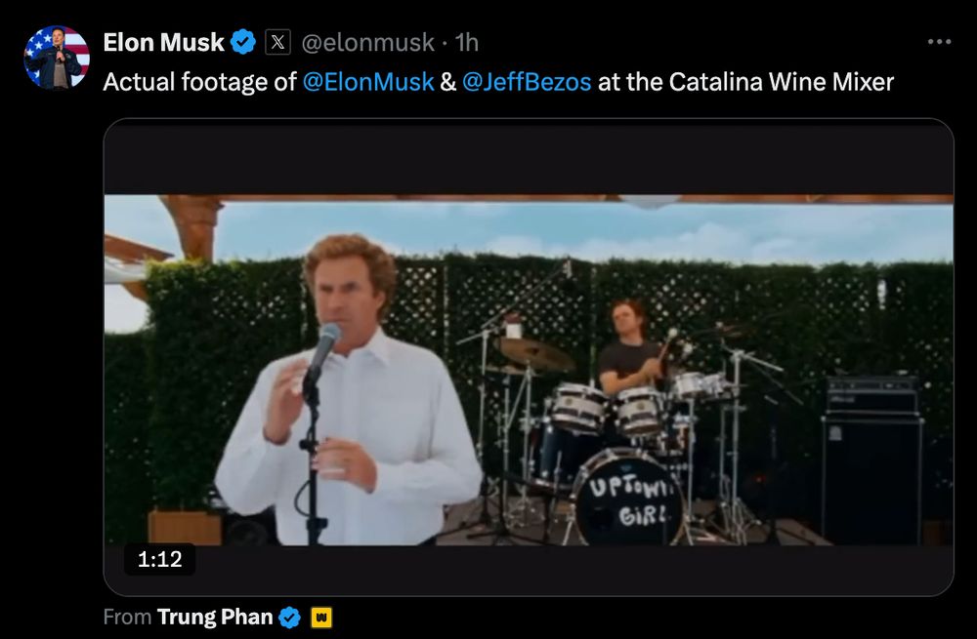This screenshot has width=977, height=639.
Task: Open Elon Musk's profile avatar
Action: coord(57,58)
